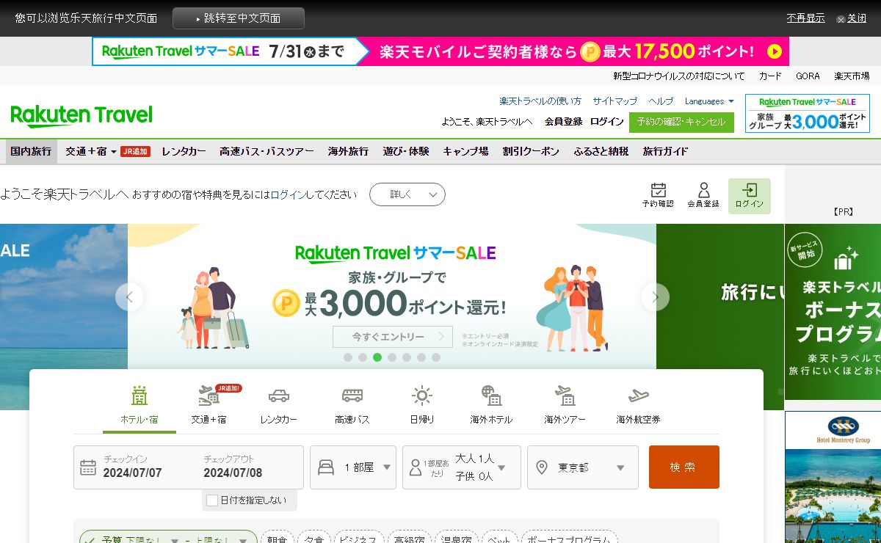Click the yellow arrow icon on top sale banner

click(774, 51)
